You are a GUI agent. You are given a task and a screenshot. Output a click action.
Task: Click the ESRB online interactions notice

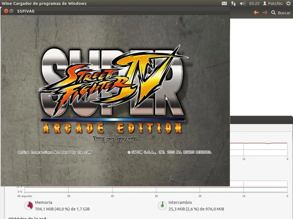55,152
